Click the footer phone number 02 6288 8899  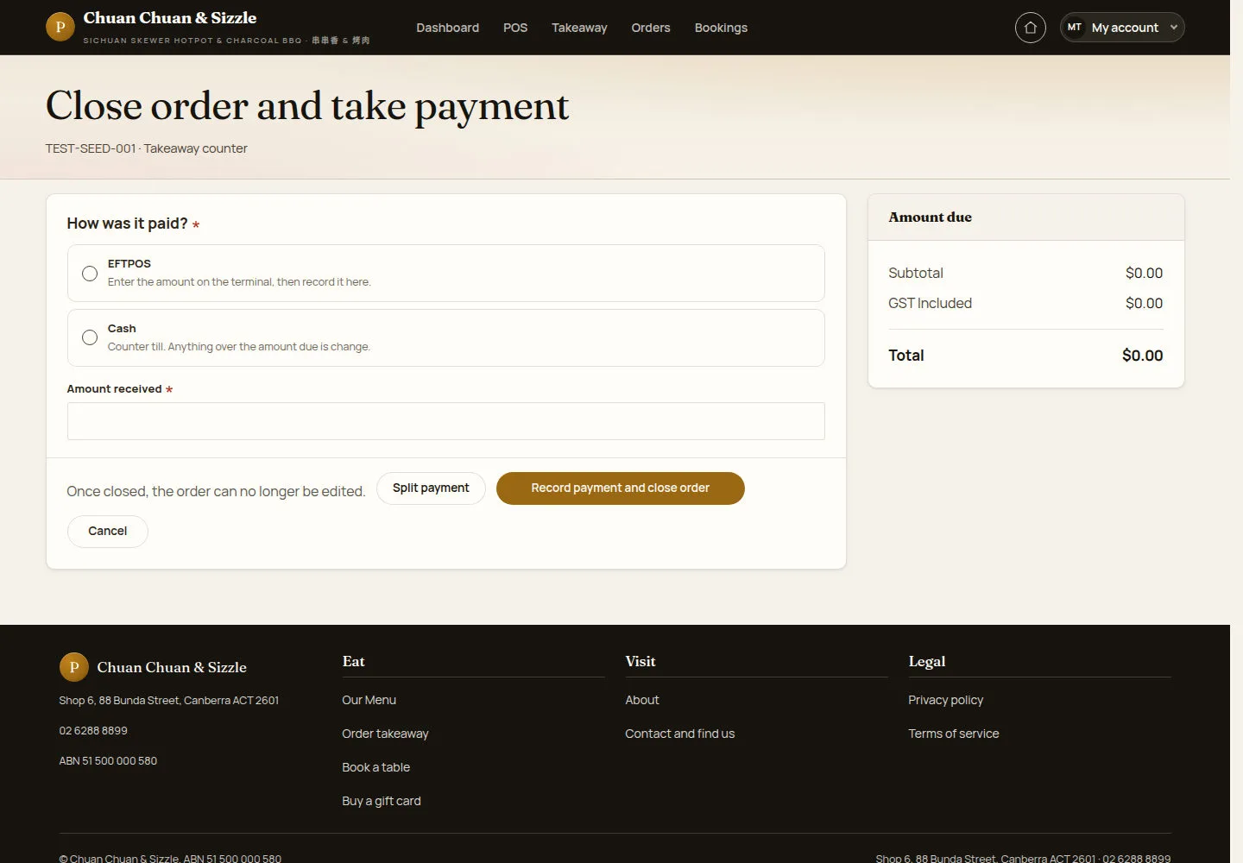coord(93,730)
